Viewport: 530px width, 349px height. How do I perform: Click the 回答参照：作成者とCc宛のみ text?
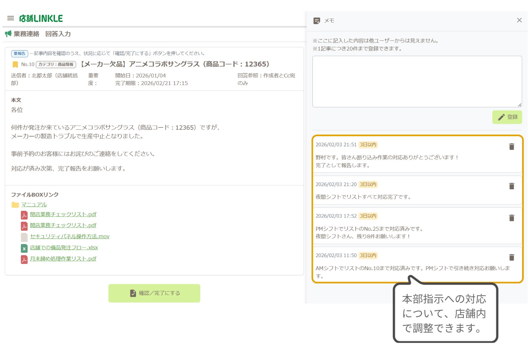(266, 79)
